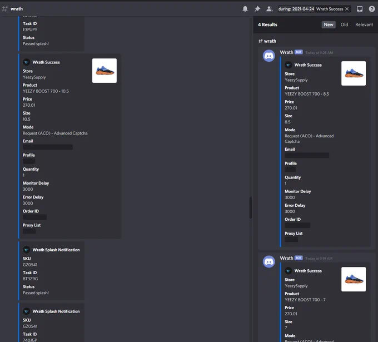Click the Wrath bot avatar at 9:19 AM
The height and width of the screenshot is (342, 378).
[x=269, y=262]
